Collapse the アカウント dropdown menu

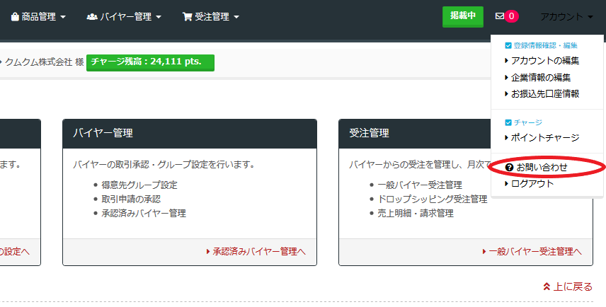(566, 16)
